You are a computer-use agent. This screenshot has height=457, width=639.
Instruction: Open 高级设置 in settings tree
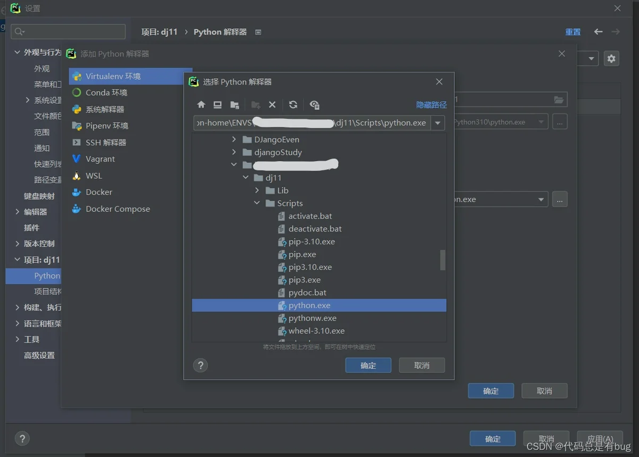39,355
